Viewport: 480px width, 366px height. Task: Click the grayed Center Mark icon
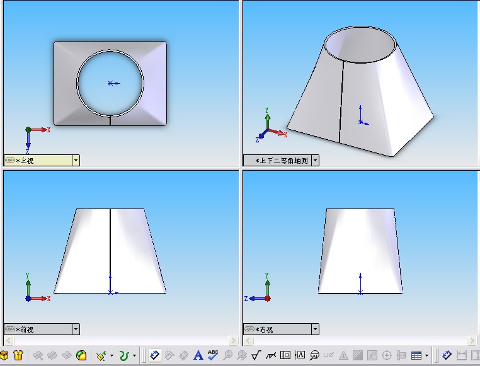387,355
